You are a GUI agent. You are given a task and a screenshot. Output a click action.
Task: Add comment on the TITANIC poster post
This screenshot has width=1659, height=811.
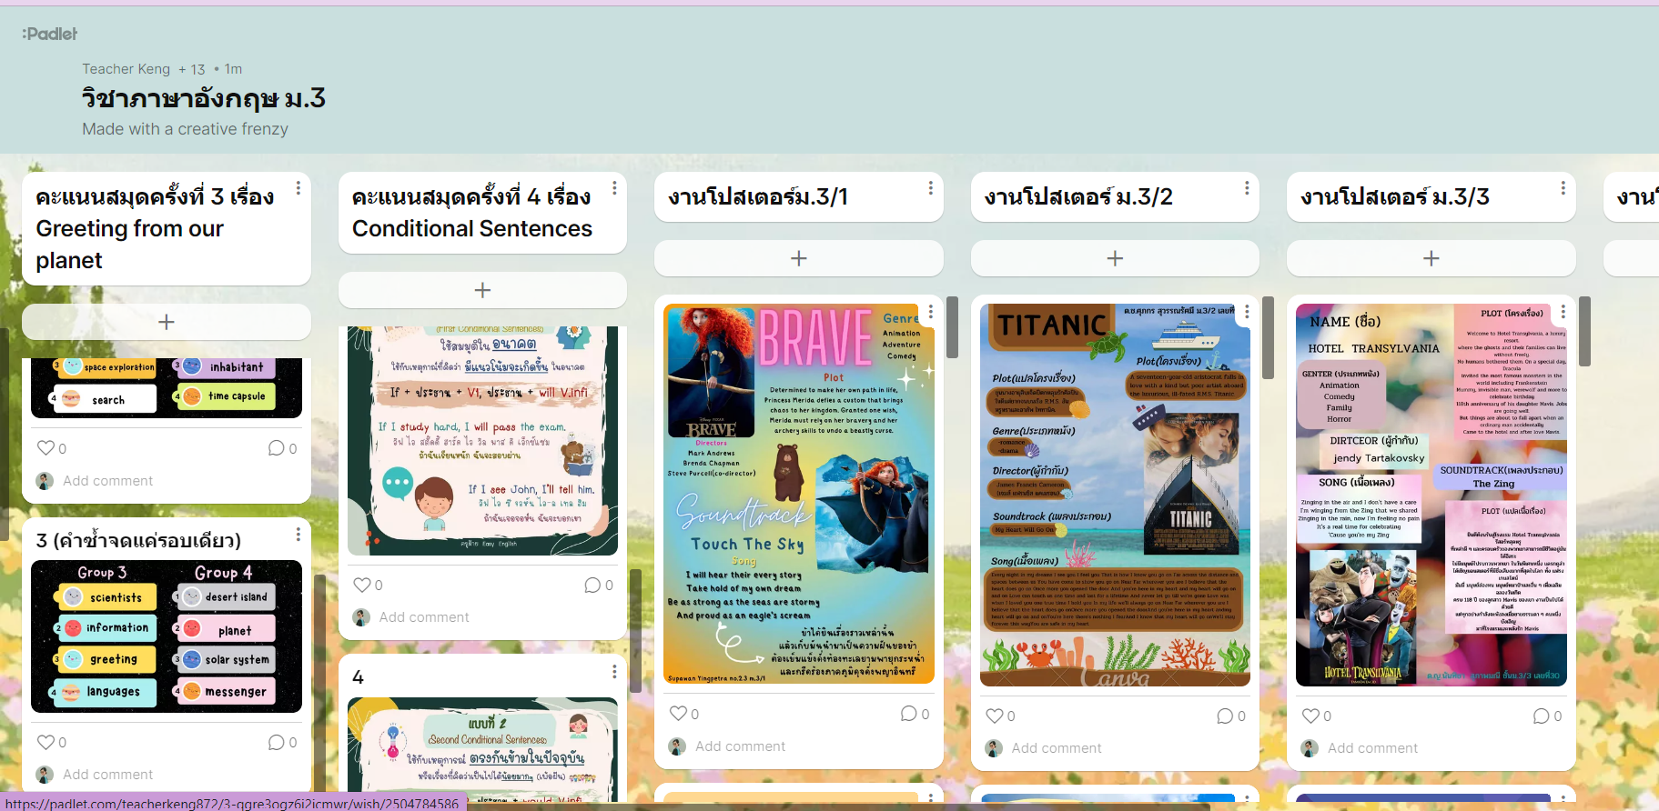coord(1057,748)
